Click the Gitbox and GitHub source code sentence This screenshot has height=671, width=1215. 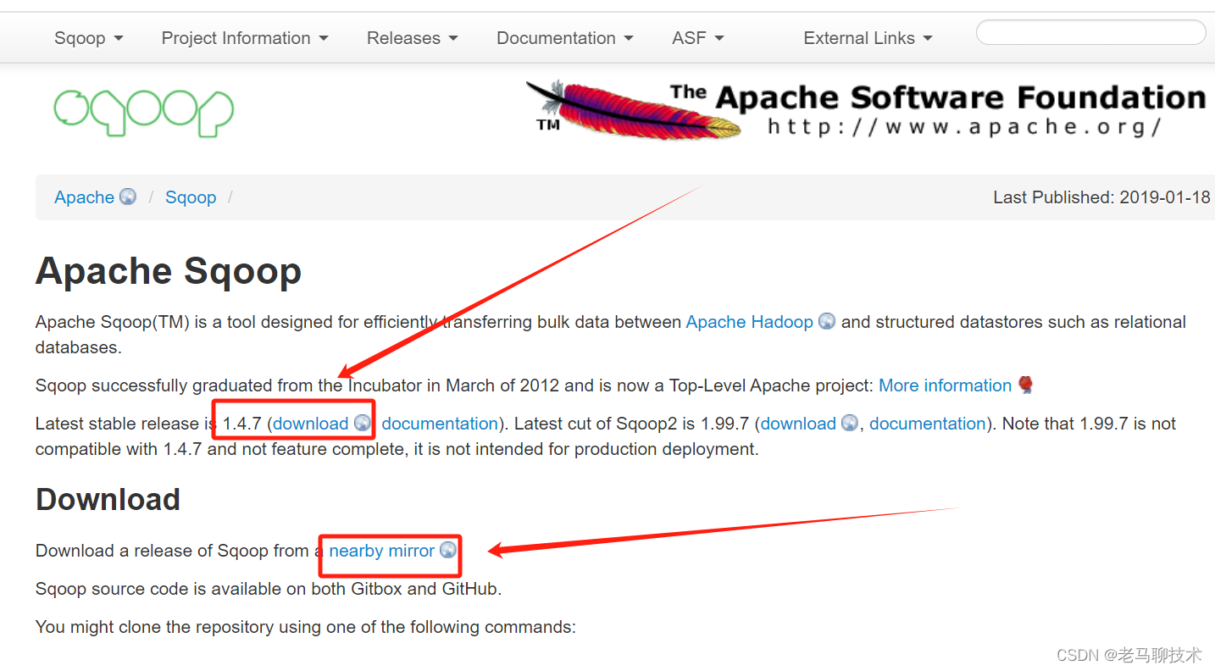click(269, 589)
